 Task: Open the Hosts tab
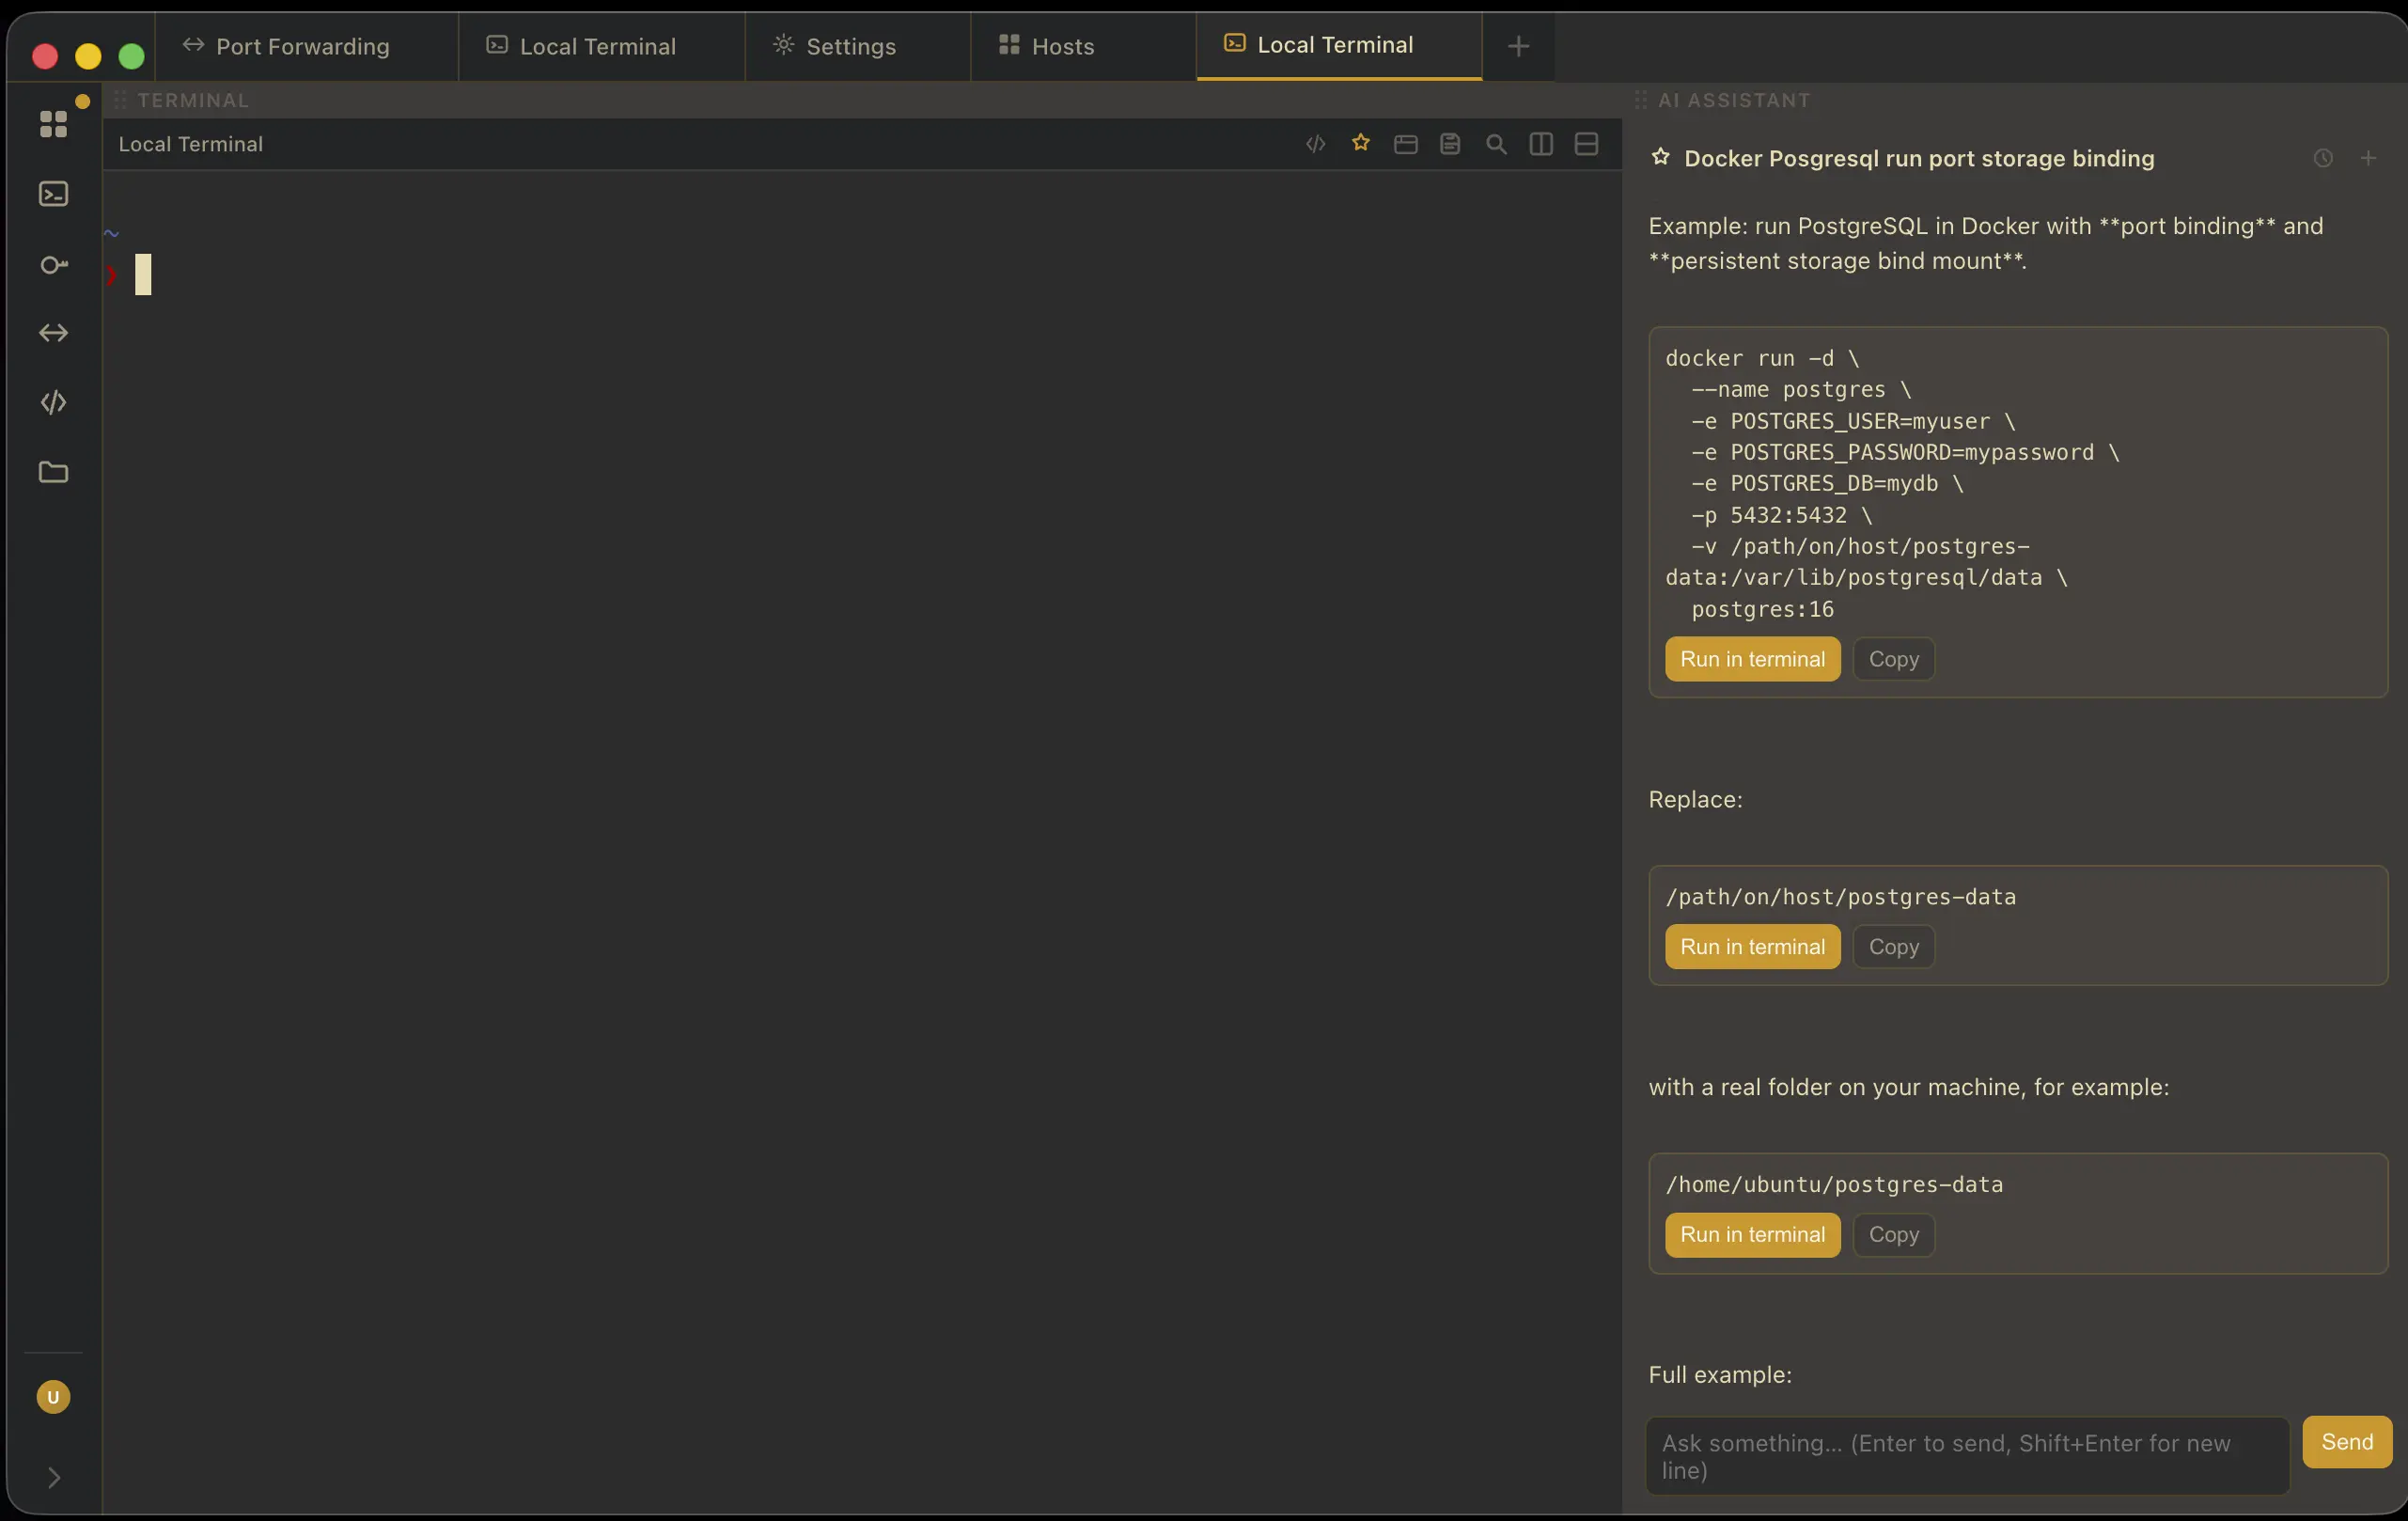pos(1083,46)
